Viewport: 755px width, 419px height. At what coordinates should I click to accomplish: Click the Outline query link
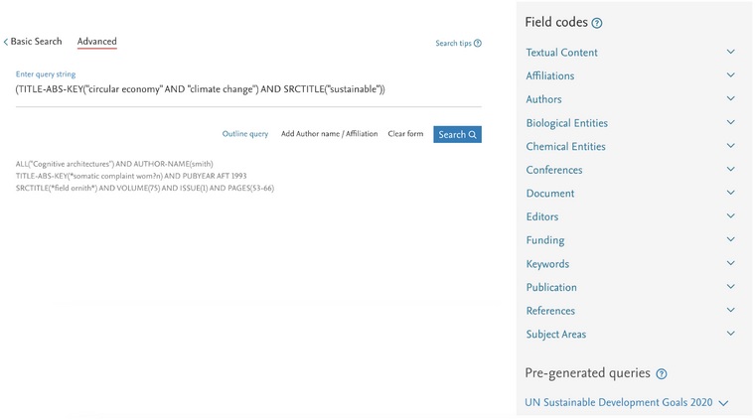tap(244, 134)
